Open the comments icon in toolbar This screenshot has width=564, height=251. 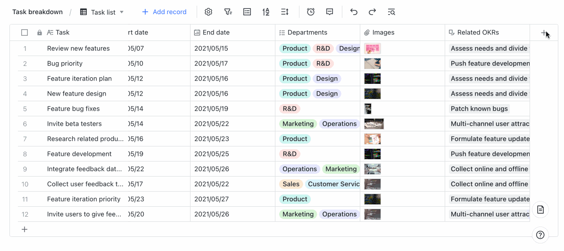pos(330,12)
